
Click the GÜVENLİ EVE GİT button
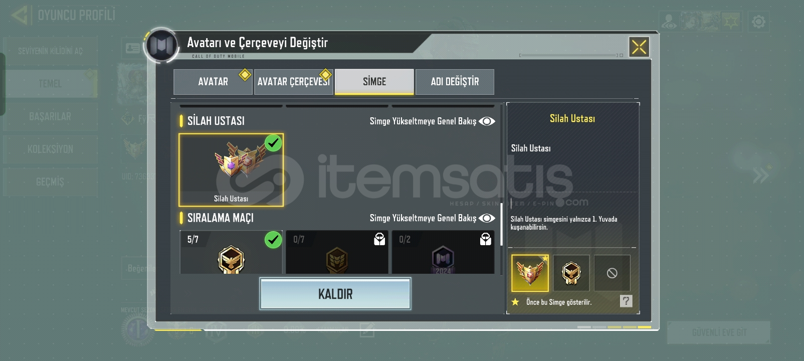click(719, 332)
